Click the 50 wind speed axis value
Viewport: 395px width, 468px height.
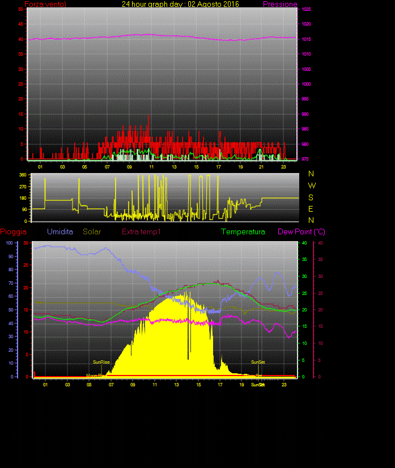(x=20, y=9)
